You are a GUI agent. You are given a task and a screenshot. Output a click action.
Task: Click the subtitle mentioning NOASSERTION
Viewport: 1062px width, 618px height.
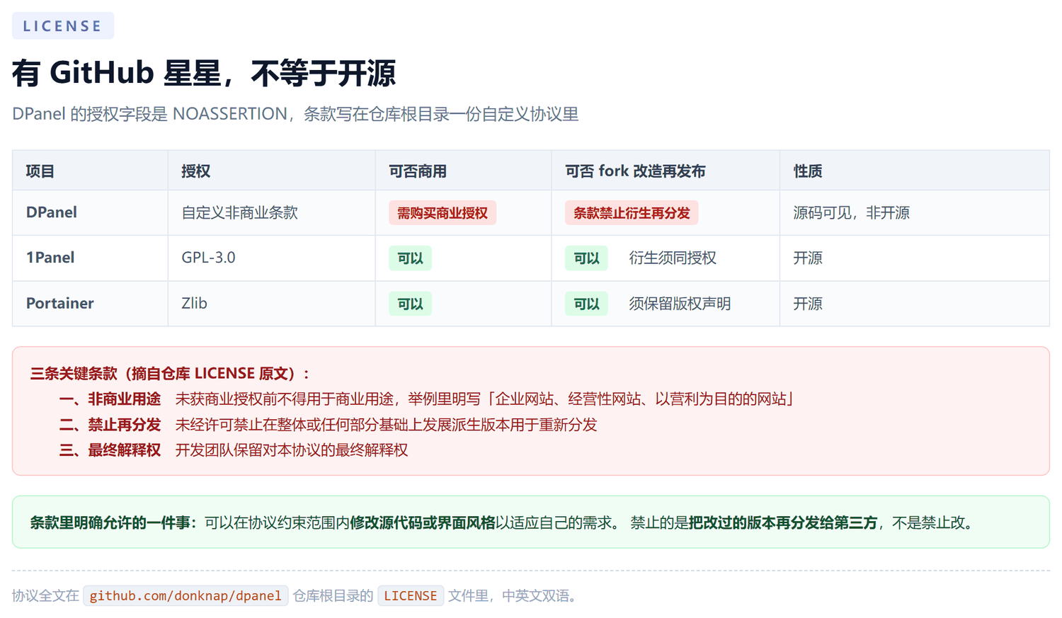[295, 114]
